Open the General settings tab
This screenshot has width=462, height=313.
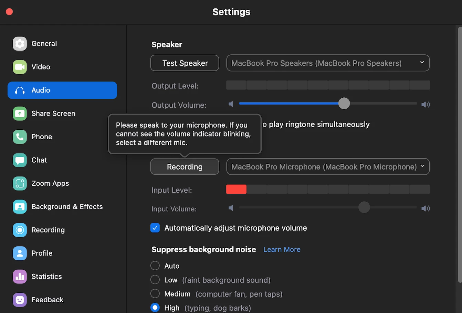pyautogui.click(x=62, y=44)
